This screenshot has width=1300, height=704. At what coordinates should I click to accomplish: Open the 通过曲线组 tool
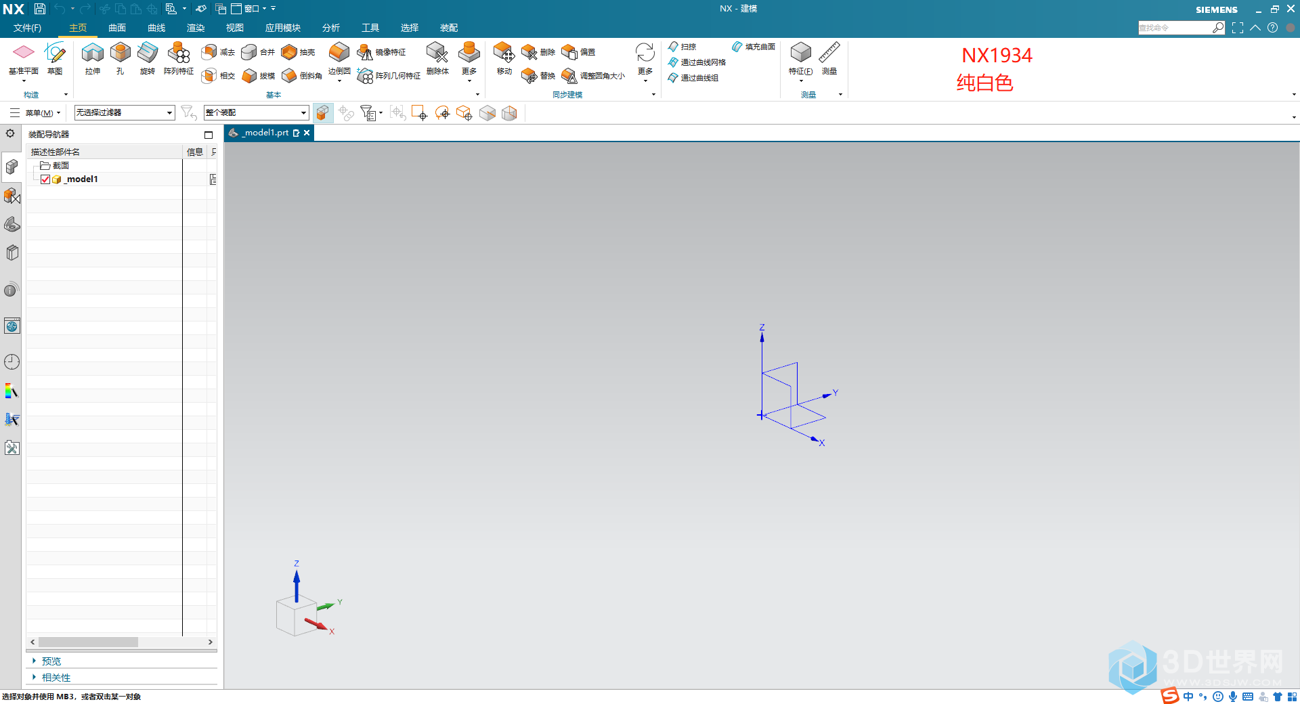click(693, 78)
